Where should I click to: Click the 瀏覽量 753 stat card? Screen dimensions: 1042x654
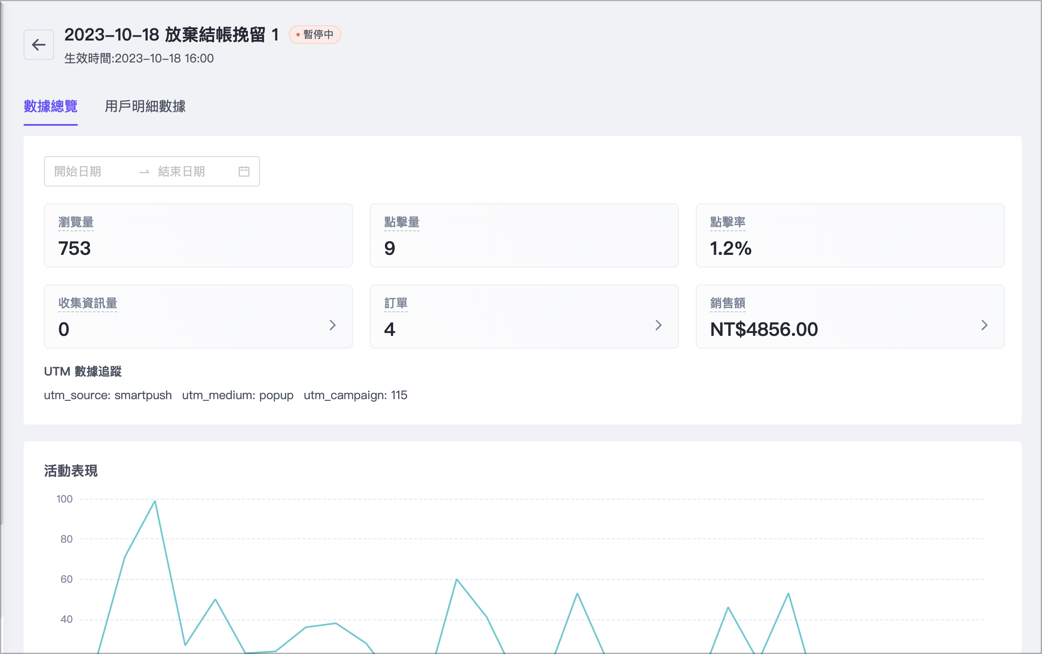(198, 236)
